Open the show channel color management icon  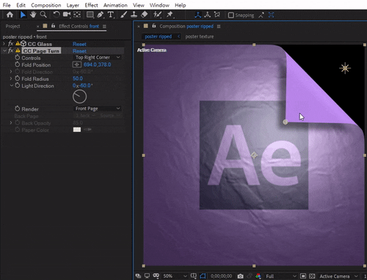point(258,276)
